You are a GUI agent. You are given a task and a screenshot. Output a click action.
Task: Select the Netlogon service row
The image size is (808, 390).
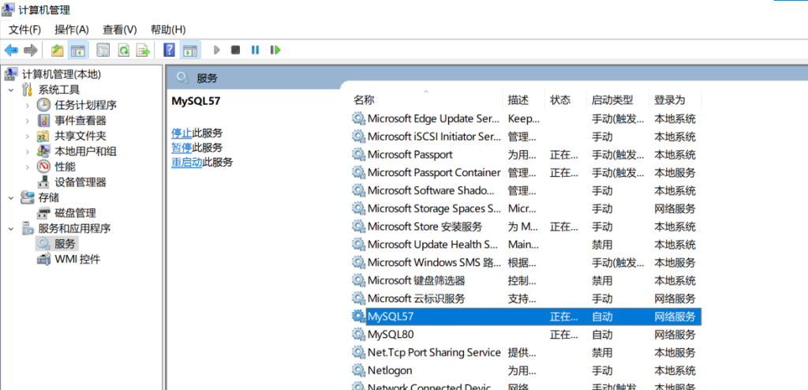526,370
